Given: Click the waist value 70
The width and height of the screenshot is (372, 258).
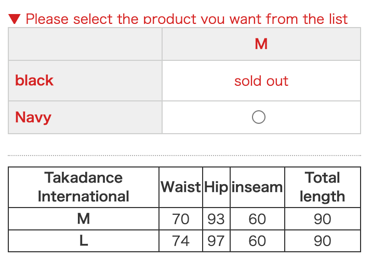Looking at the screenshot, I should pos(181,219).
